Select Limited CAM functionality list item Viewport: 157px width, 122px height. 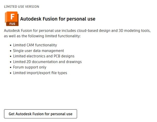[35, 45]
